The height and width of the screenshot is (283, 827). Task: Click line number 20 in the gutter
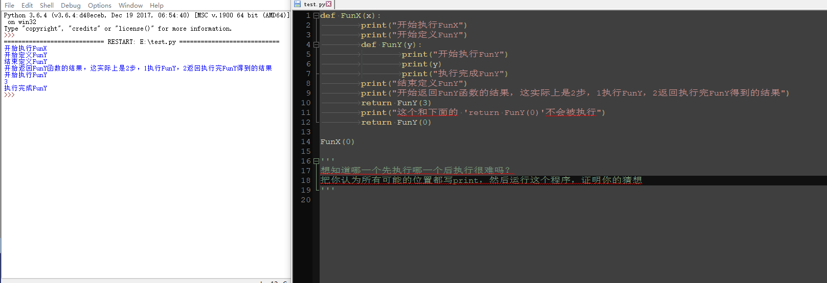pos(305,200)
